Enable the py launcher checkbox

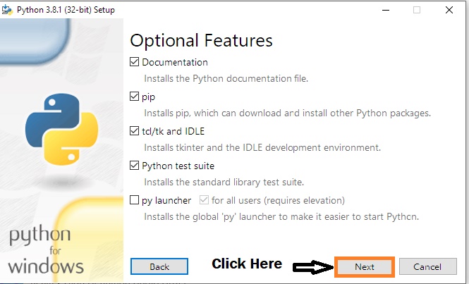coord(134,199)
